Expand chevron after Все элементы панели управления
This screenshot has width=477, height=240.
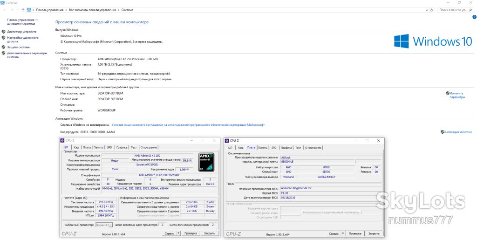coord(119,10)
